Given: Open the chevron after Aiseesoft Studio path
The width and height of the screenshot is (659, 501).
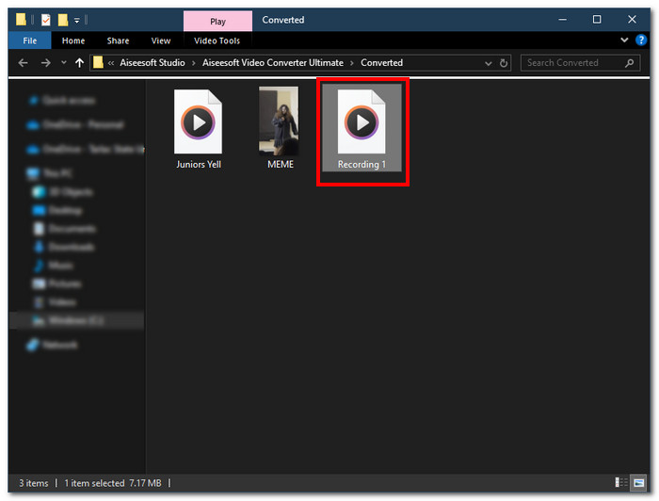Looking at the screenshot, I should 193,63.
